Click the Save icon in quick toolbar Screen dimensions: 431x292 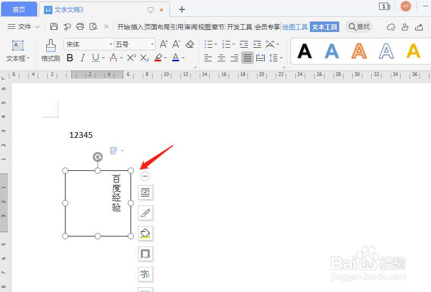point(54,27)
